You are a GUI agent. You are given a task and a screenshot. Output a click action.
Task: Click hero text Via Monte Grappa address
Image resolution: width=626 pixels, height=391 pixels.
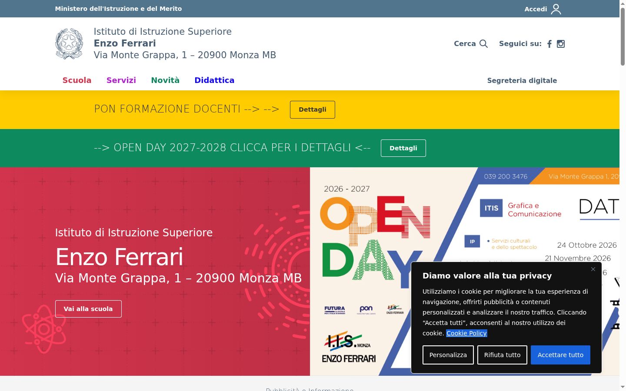point(178,278)
